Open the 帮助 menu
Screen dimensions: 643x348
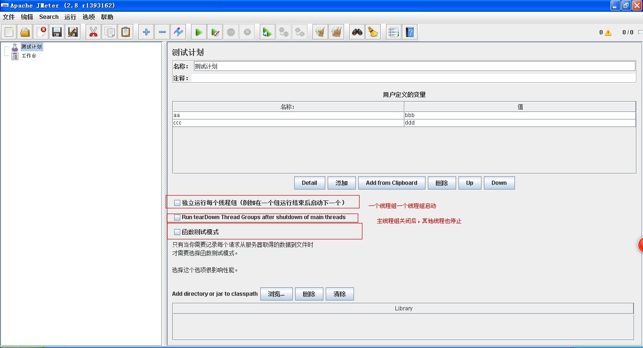click(107, 17)
